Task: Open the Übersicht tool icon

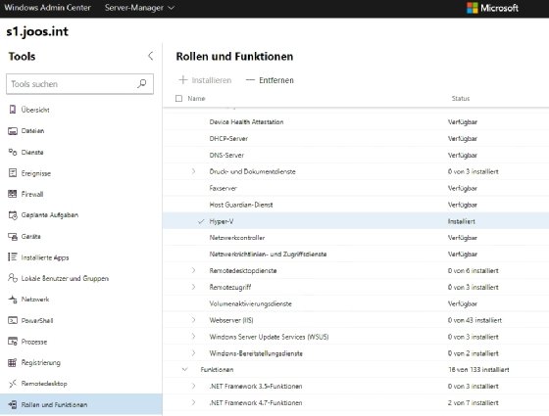Action: tap(13, 110)
